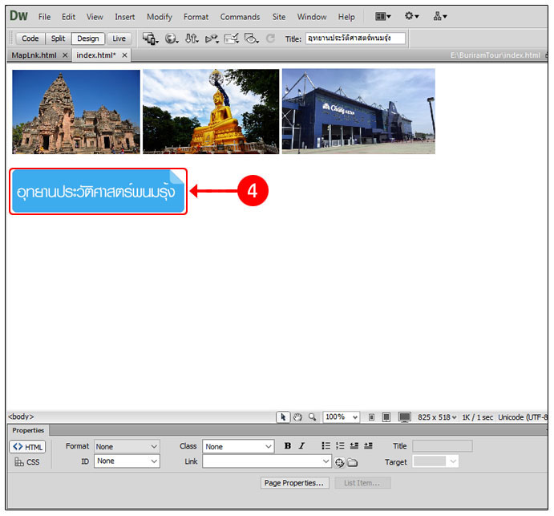Click the Page Properties button
Screen dimensions: 554x516
coord(295,483)
